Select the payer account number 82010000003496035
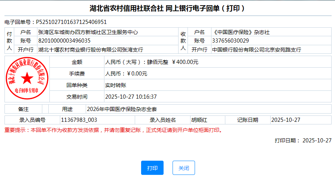Image resolution: width=335 pixels, height=176 pixels. (64, 41)
